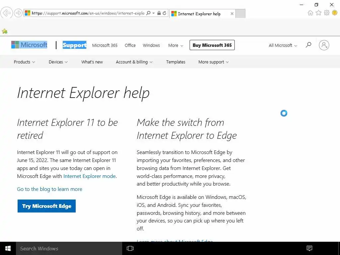Viewport: 340px width, 255px height.
Task: Open Microsoft 365 in top navigation
Action: click(105, 45)
